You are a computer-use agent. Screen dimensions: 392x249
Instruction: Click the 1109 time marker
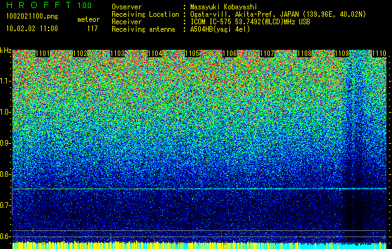[x=342, y=54]
